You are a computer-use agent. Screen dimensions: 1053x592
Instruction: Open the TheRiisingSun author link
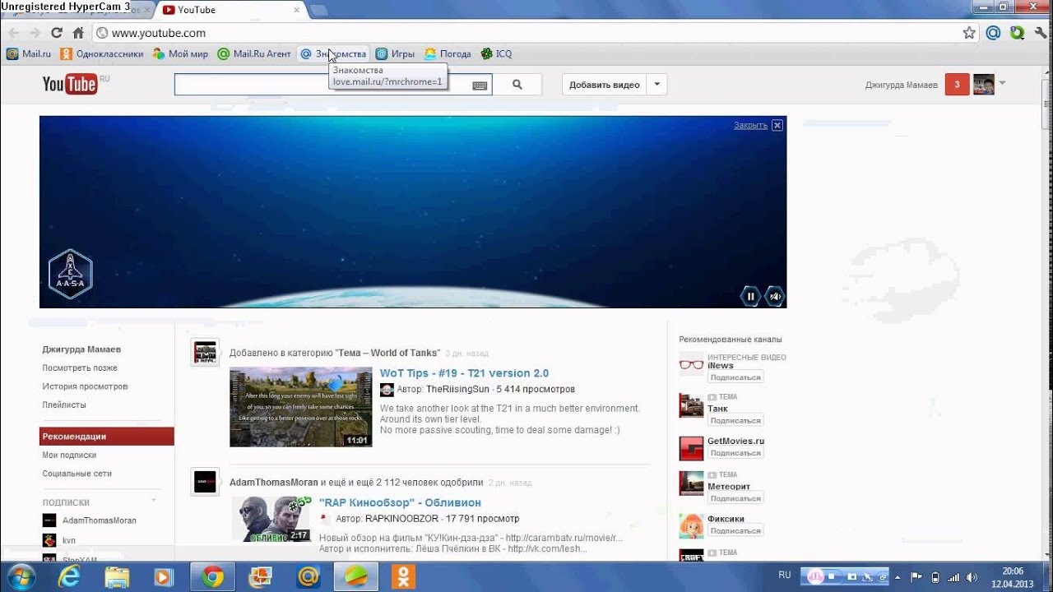pyautogui.click(x=457, y=389)
